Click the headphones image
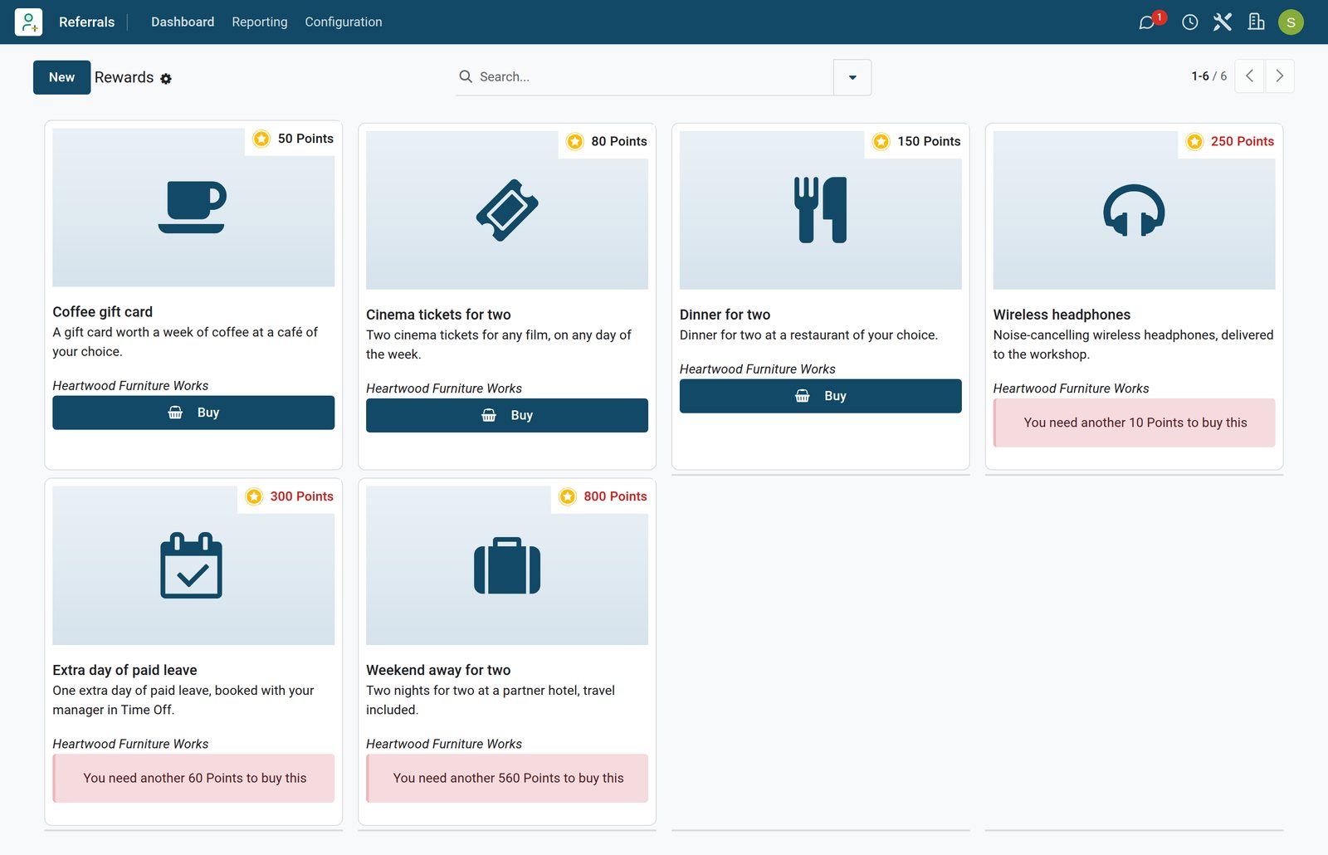The image size is (1328, 855). [x=1134, y=211]
